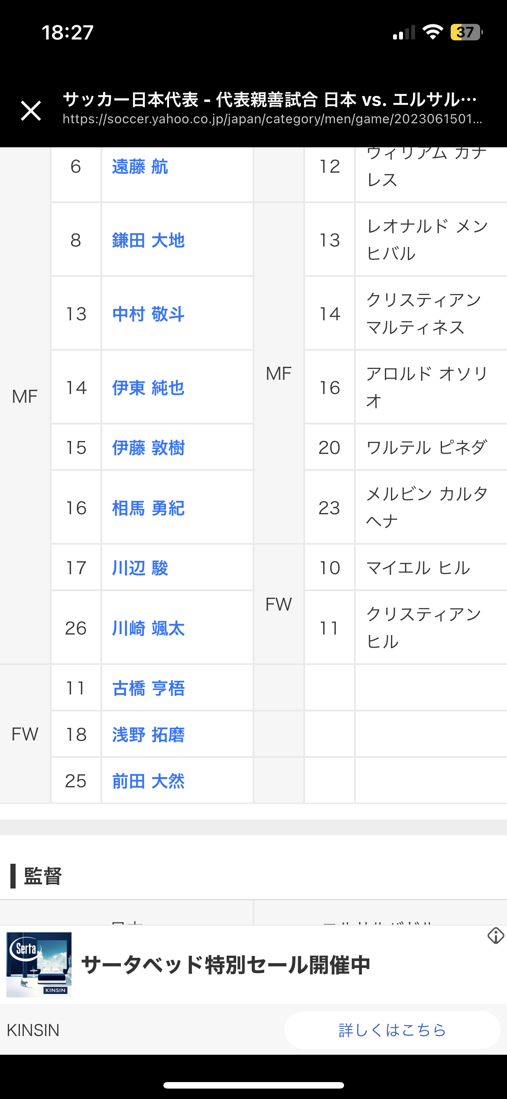
Task: Open player link 古橋 亨梧
Action: tap(148, 688)
